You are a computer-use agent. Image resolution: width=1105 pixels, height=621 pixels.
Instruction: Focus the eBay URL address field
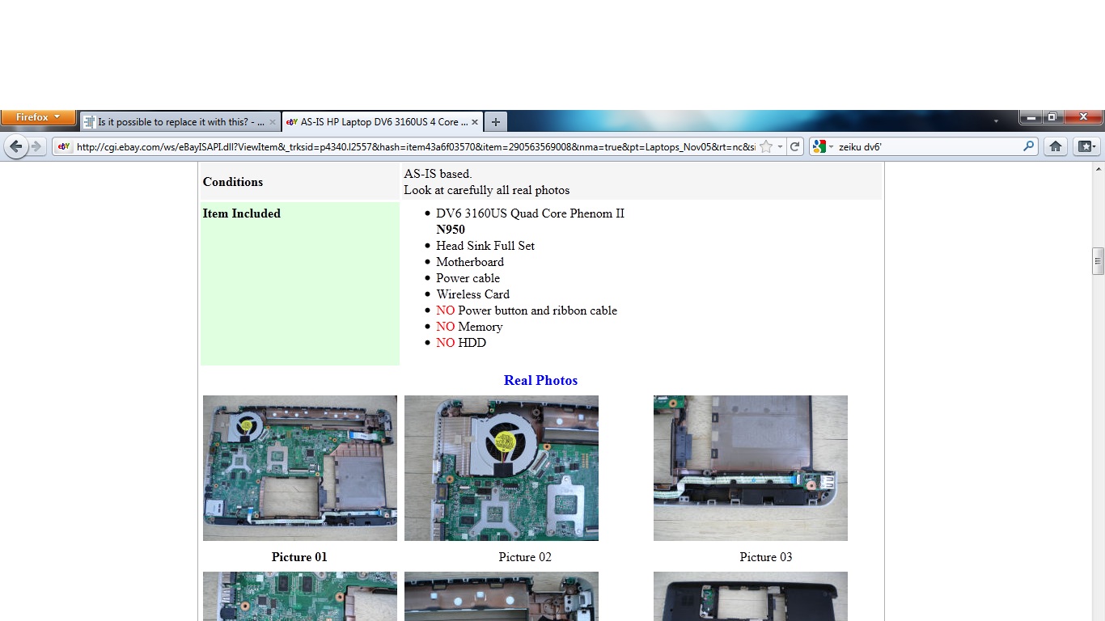point(416,146)
